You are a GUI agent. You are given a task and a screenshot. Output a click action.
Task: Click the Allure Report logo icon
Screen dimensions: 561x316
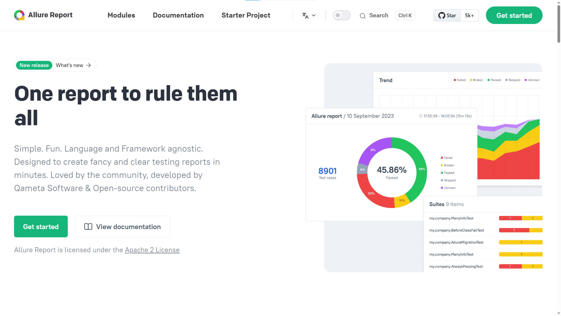19,15
